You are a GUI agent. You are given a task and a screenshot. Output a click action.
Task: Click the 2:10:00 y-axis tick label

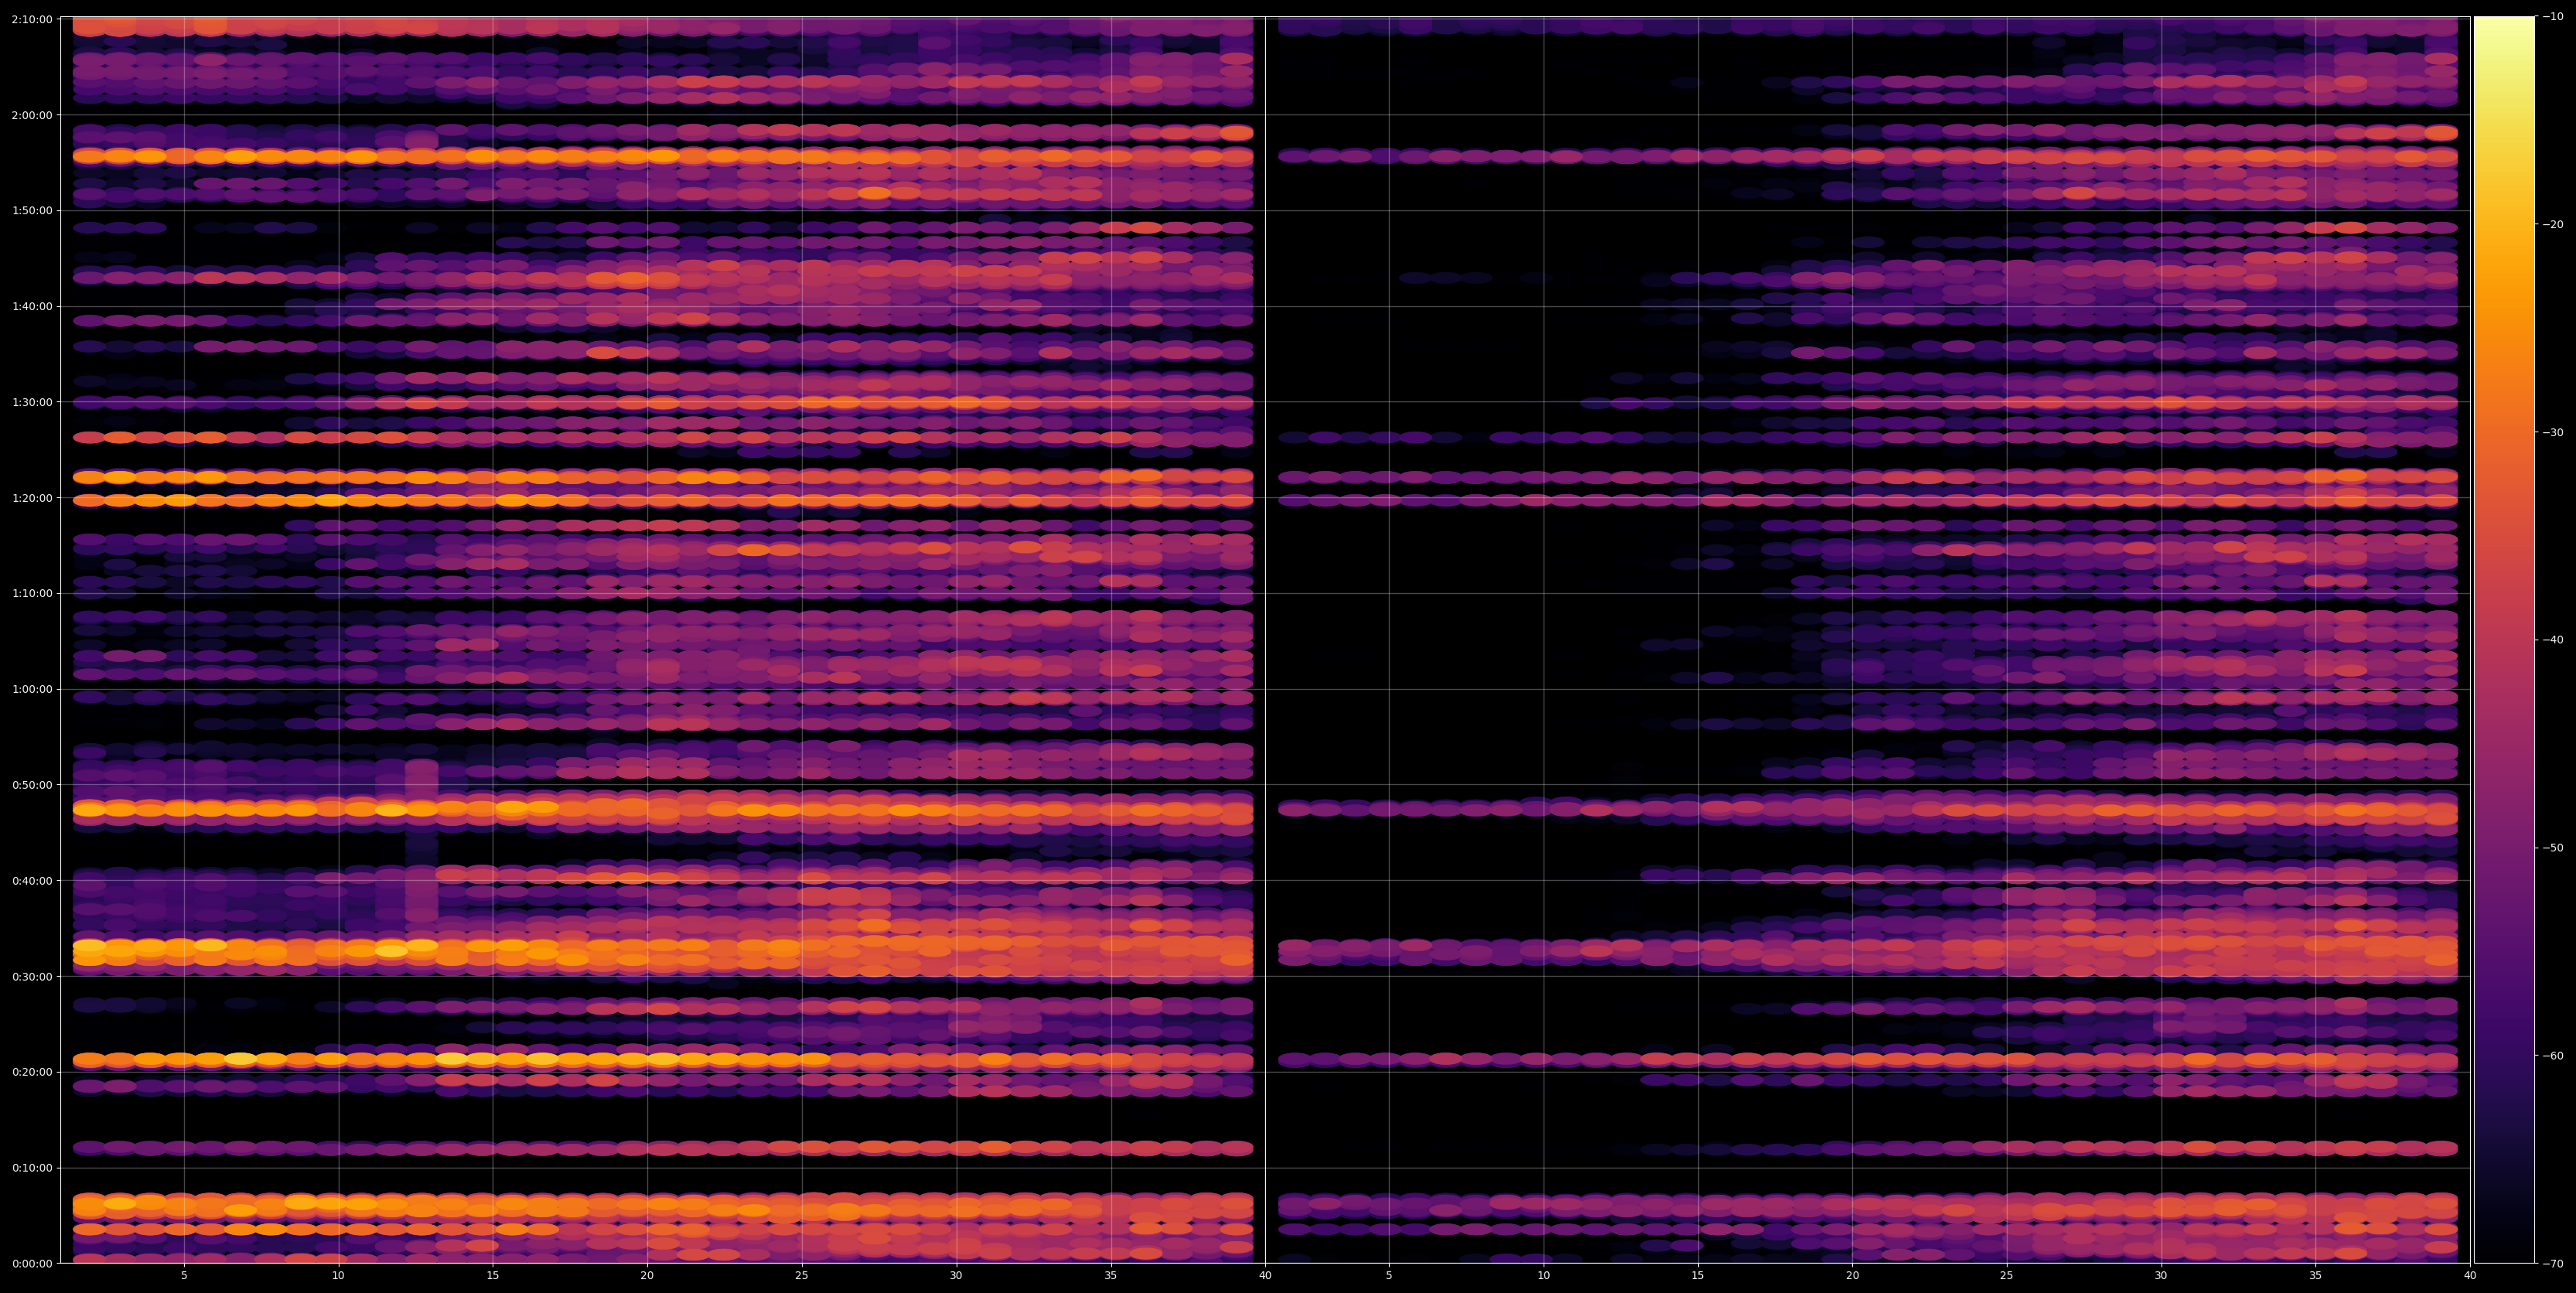(x=33, y=20)
